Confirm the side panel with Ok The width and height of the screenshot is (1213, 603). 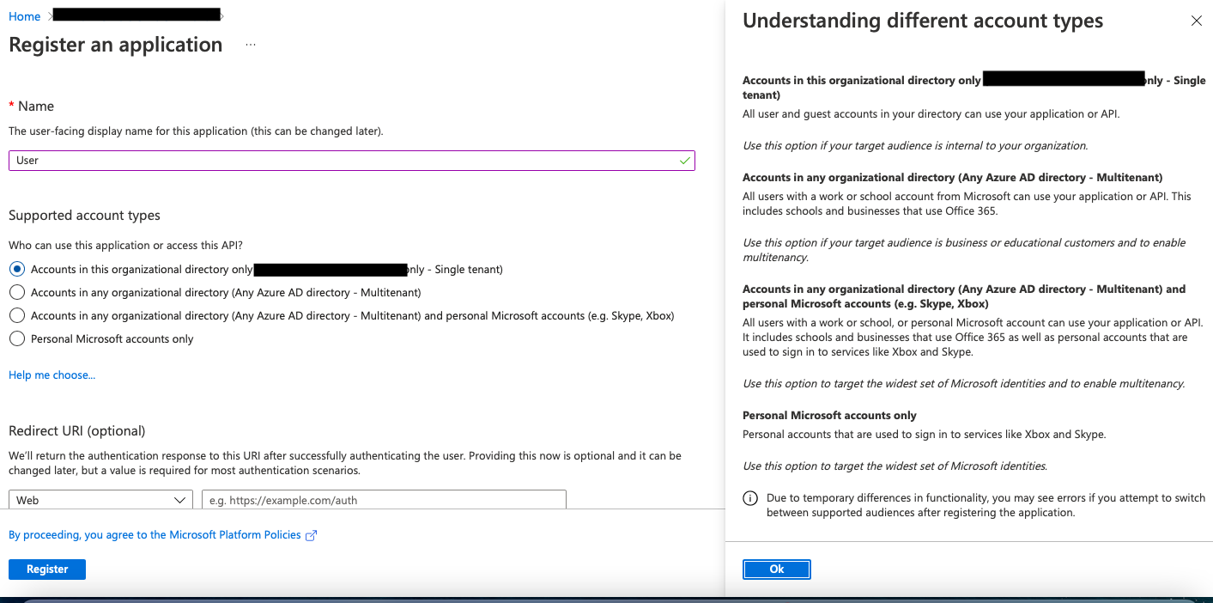click(x=776, y=569)
